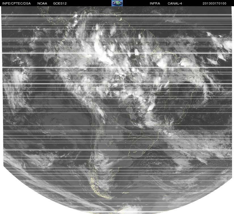Screen dimensions: 234x214
Task: Click the 201303170100 timestamp
Action: coord(214,3)
